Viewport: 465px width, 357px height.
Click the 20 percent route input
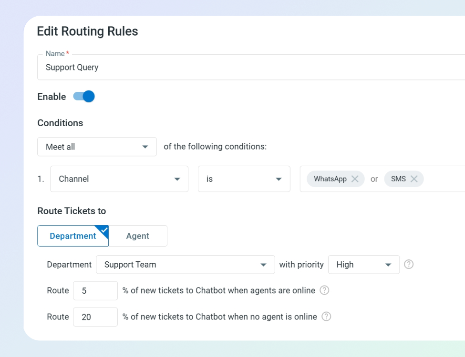point(95,317)
